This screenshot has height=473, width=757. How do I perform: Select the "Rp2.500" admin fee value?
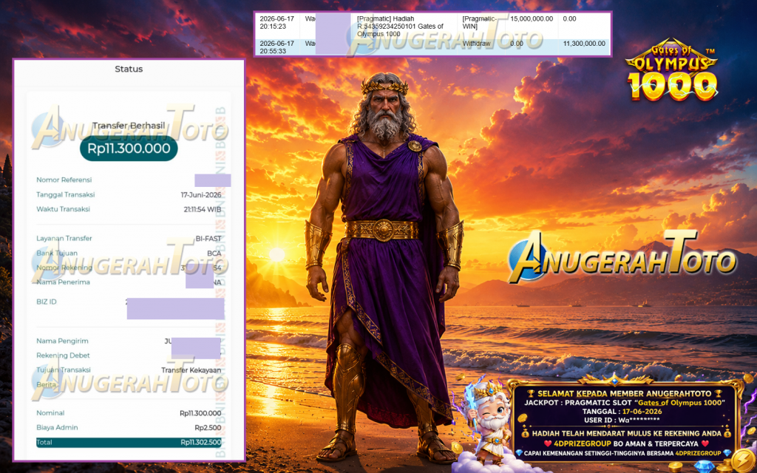point(208,428)
